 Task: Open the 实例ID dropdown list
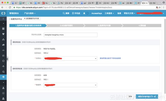[70, 58]
